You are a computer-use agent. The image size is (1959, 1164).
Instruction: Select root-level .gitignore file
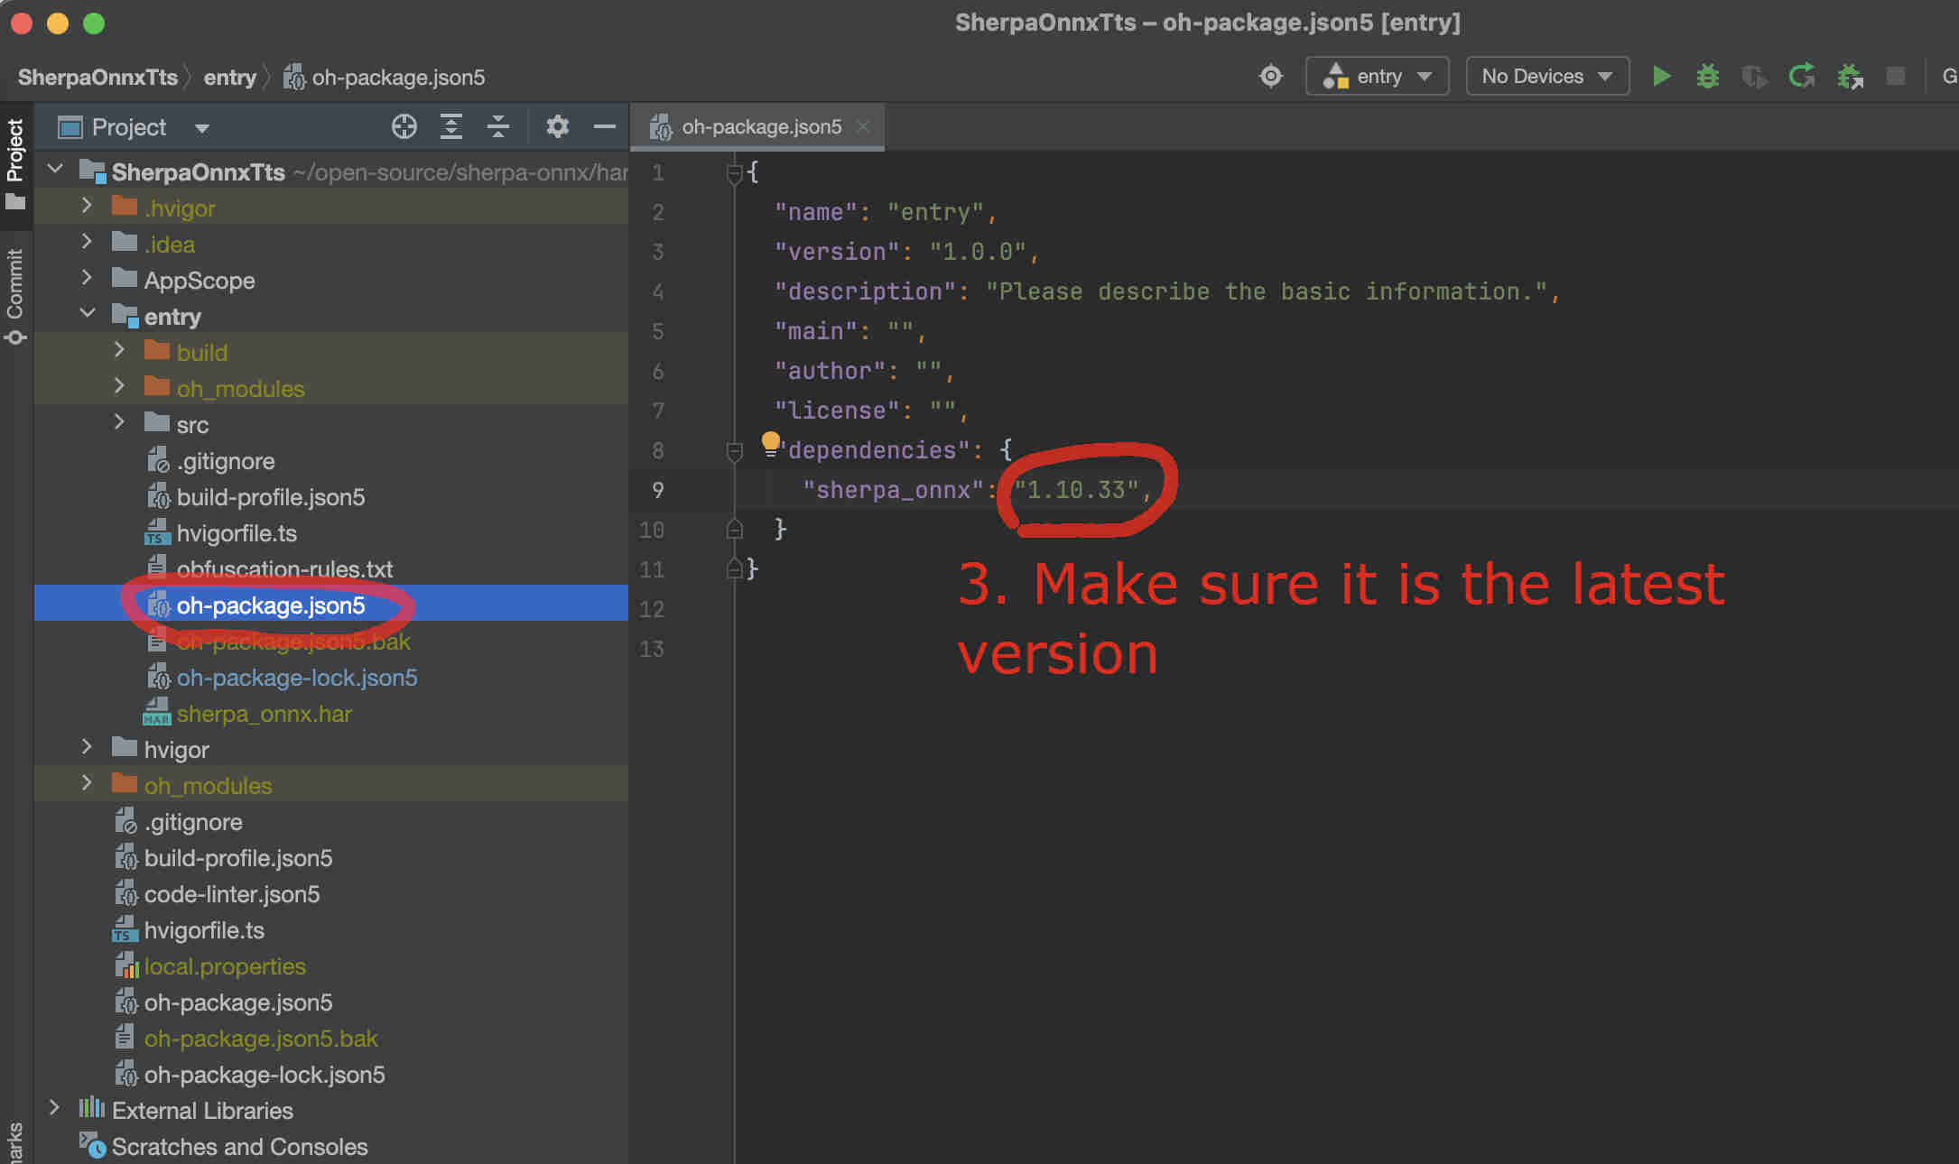(x=193, y=822)
